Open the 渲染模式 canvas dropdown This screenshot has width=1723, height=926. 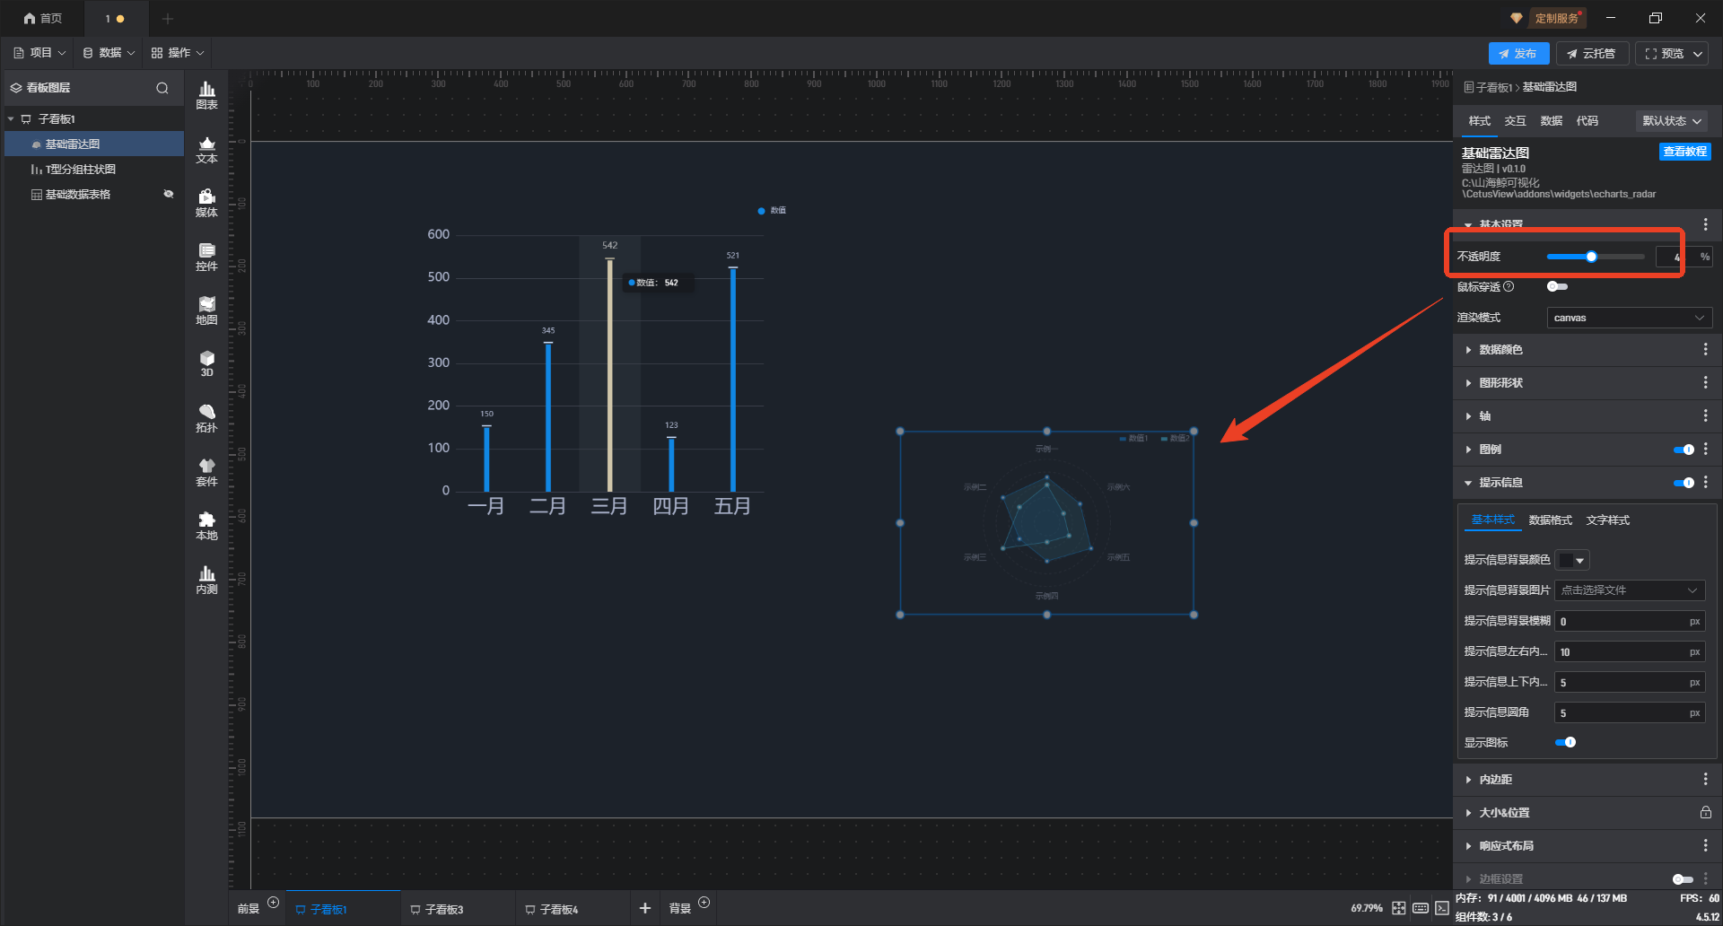pos(1628,318)
